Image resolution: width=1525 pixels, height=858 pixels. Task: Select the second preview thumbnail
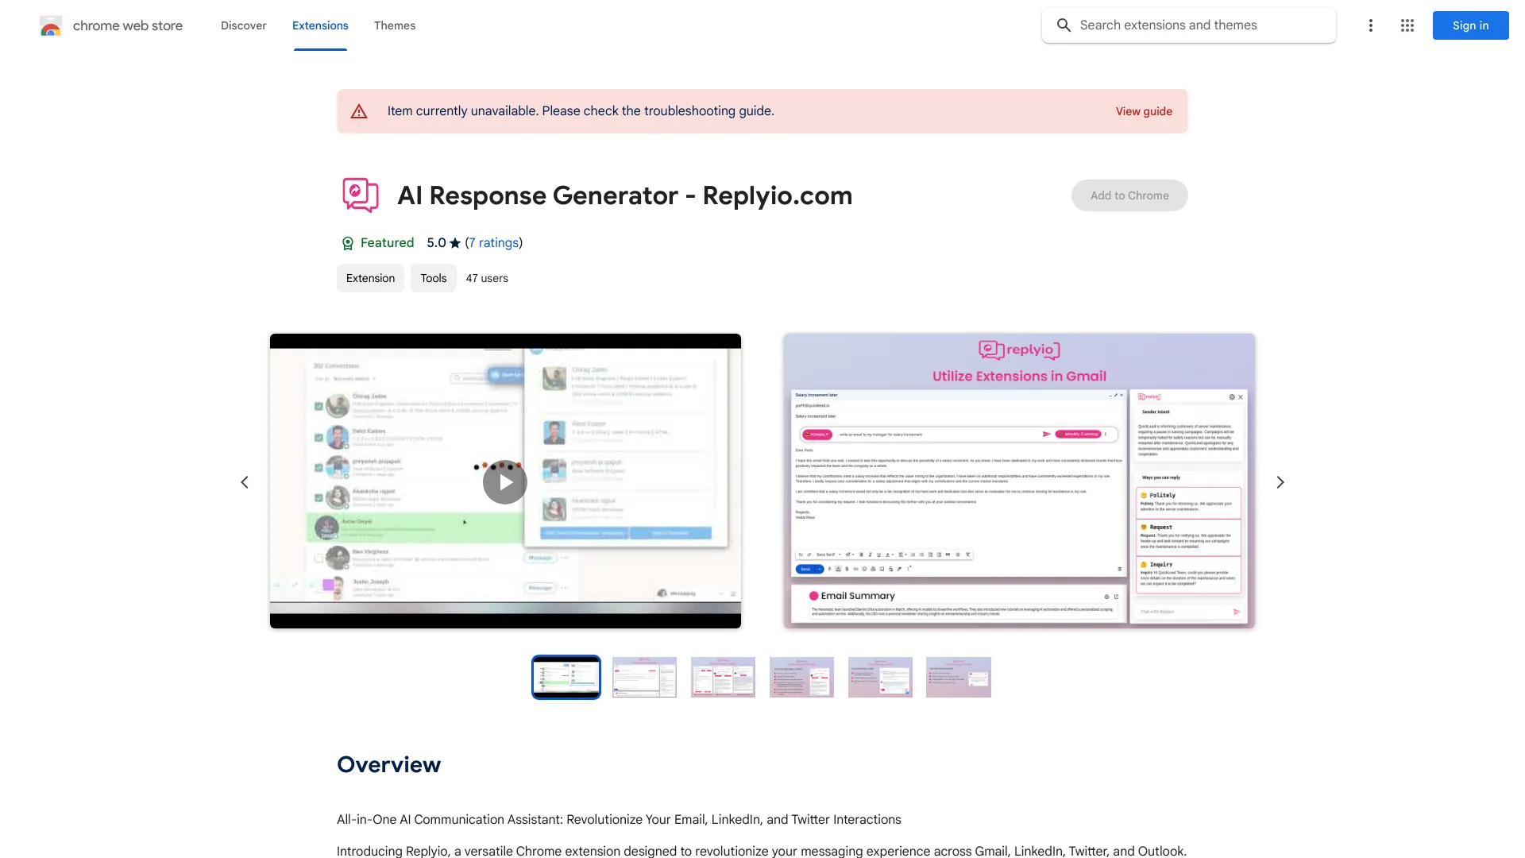(644, 677)
